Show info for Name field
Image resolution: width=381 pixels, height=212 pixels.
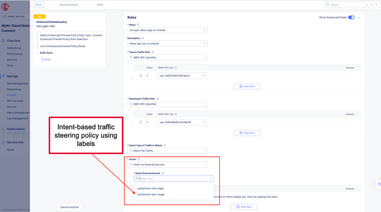(138, 25)
